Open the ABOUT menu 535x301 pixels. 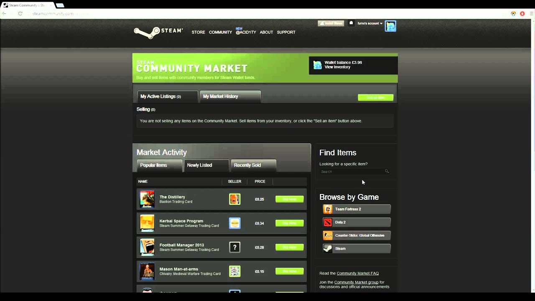pyautogui.click(x=266, y=32)
